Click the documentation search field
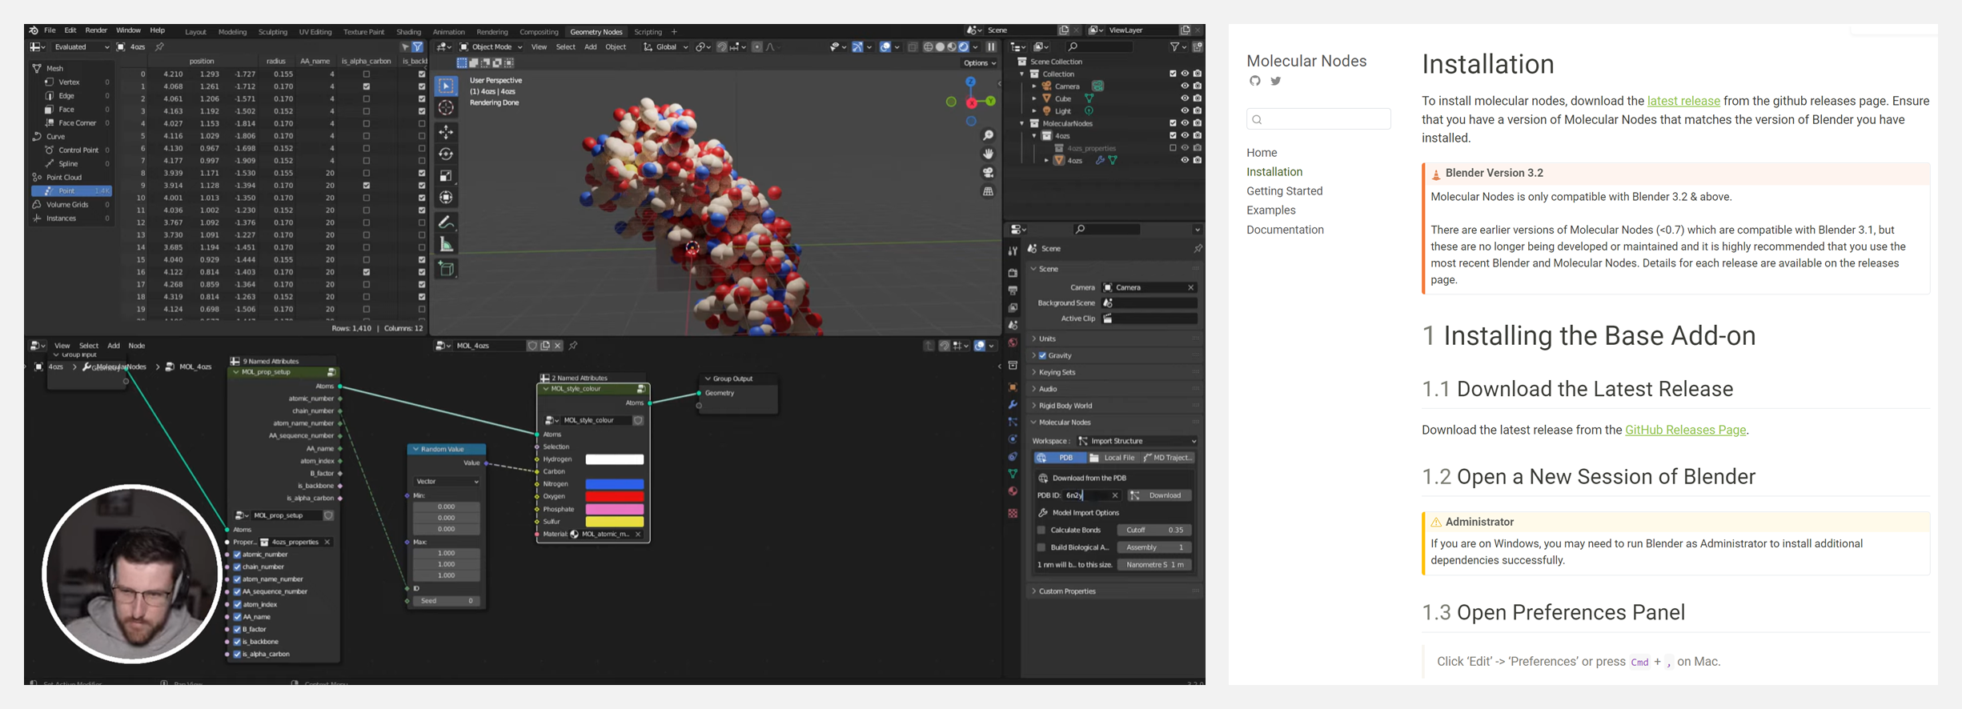 [1318, 119]
